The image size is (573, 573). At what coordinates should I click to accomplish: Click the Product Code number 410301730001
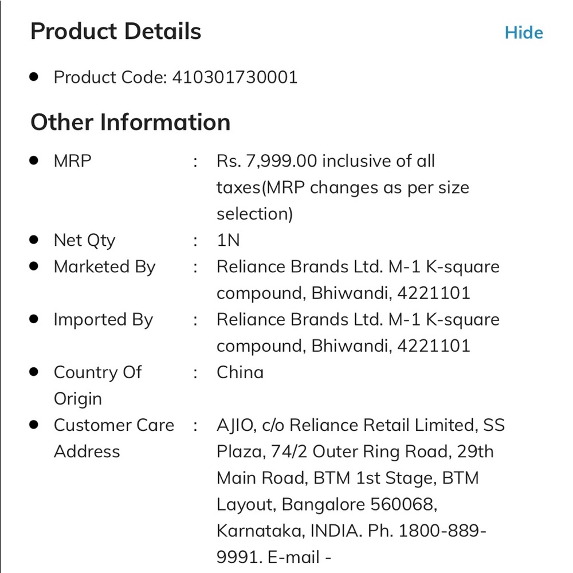(234, 77)
